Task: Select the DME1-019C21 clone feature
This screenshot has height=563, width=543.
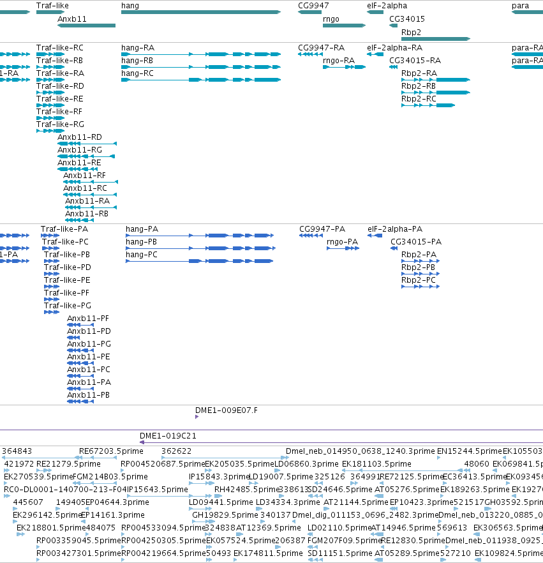Action: coord(341,442)
